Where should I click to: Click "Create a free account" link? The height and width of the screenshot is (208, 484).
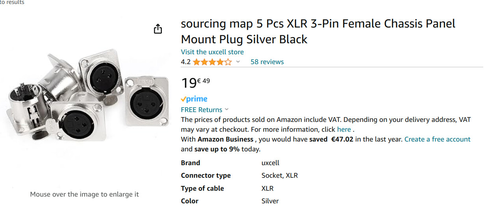pos(437,139)
